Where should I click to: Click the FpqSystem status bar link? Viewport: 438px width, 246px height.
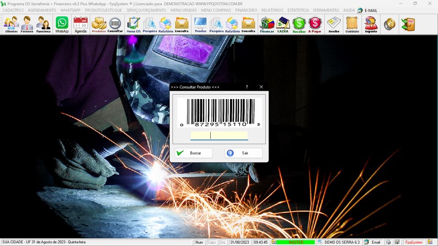(413, 242)
